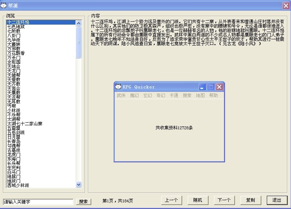Select 天鹰教 in the list
Screen dimensions: 291x209
[x=41, y=93]
